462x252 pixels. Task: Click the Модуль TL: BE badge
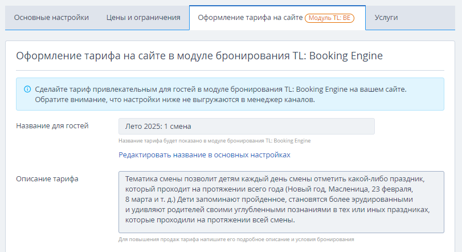(329, 18)
